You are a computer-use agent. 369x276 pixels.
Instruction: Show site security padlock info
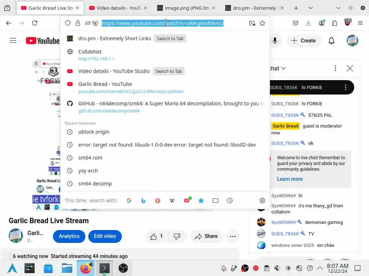[x=78, y=23]
